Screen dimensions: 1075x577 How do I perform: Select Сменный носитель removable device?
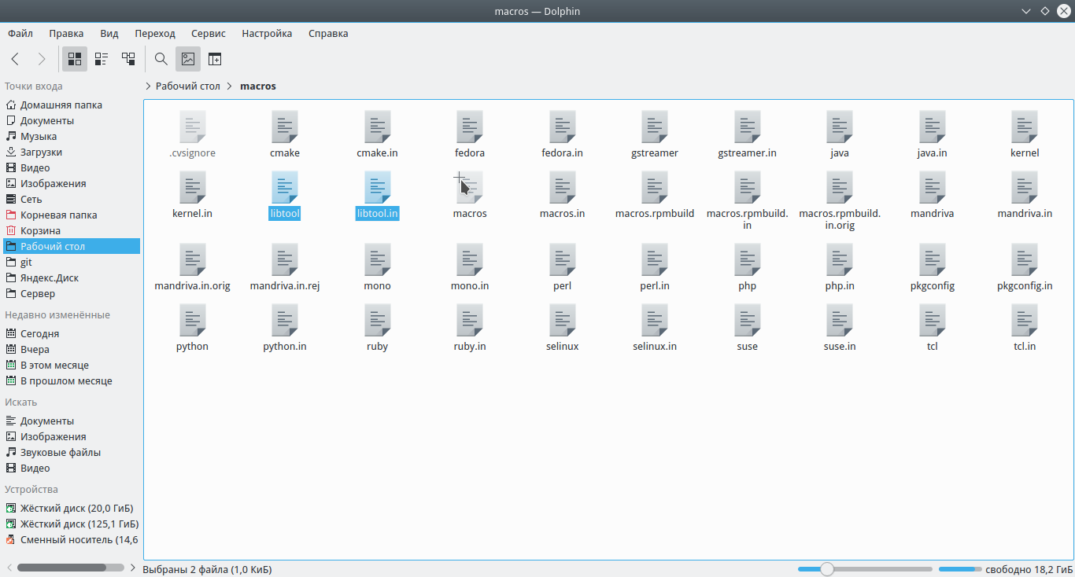click(x=79, y=540)
